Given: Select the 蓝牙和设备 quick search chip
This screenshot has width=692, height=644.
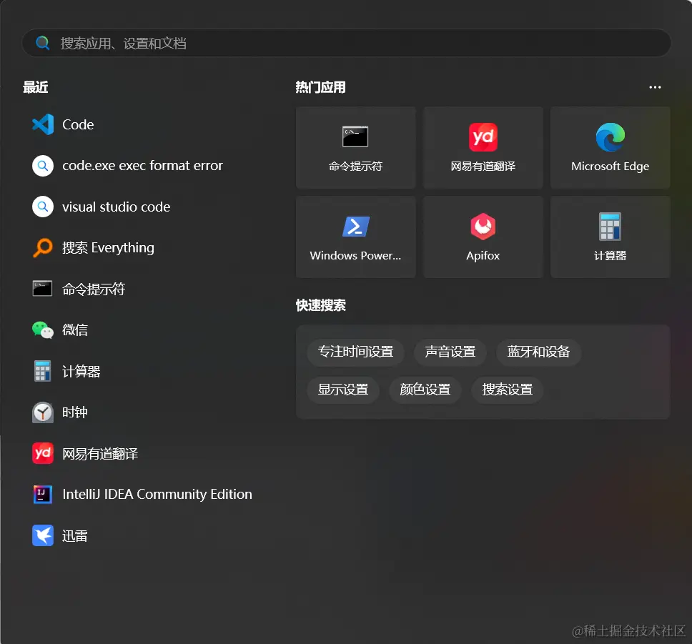Looking at the screenshot, I should (x=538, y=352).
